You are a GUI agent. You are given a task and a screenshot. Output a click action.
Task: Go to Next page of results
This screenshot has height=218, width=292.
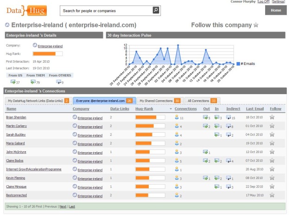pyautogui.click(x=63, y=206)
